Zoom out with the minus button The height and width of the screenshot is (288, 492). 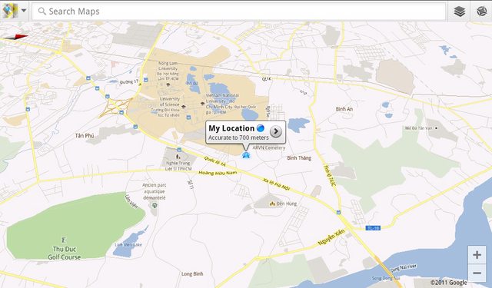pos(477,273)
